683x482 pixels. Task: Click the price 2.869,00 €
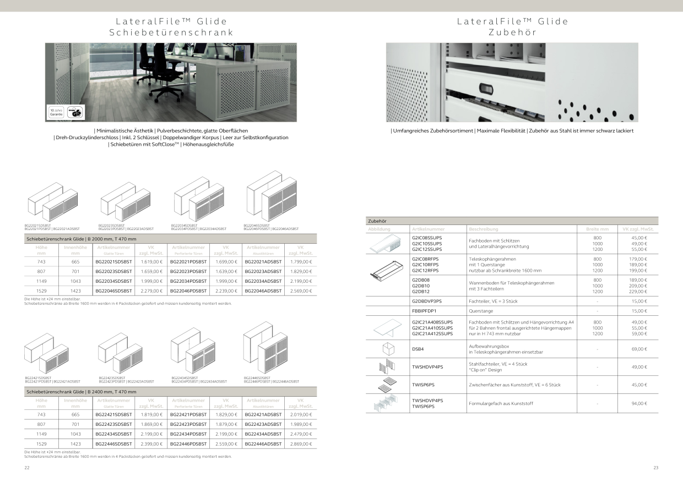(301, 443)
